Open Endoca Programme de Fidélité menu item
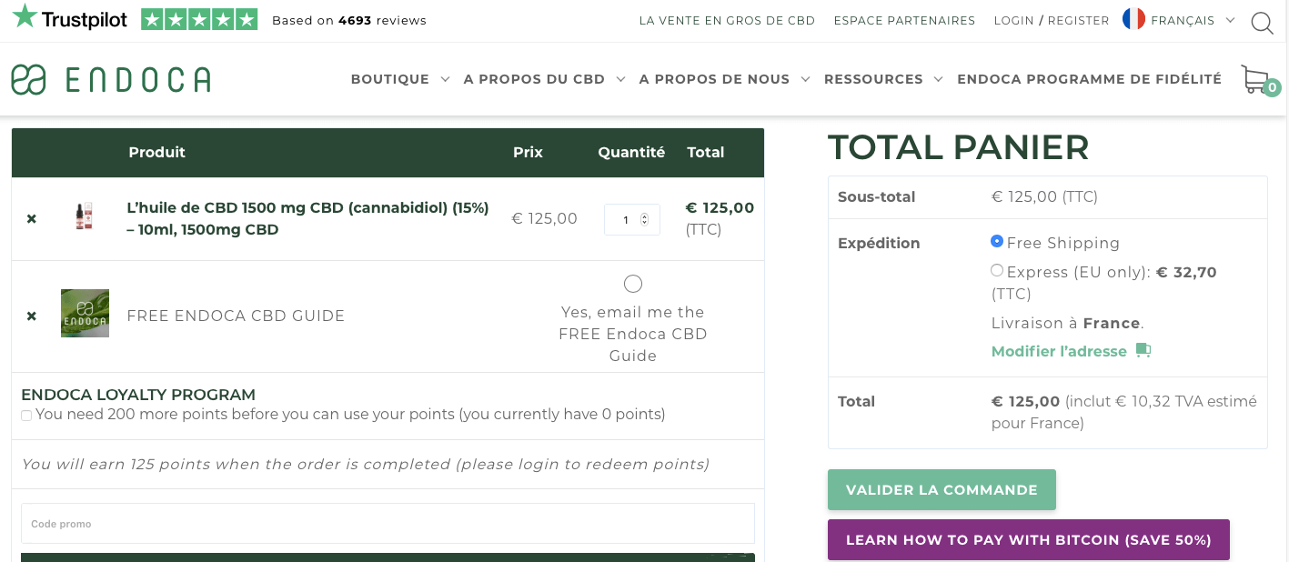The image size is (1289, 562). click(x=1089, y=79)
